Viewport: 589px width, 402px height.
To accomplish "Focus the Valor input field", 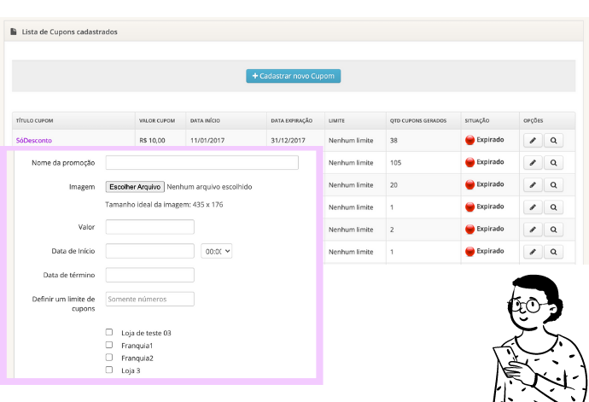I will coord(149,227).
